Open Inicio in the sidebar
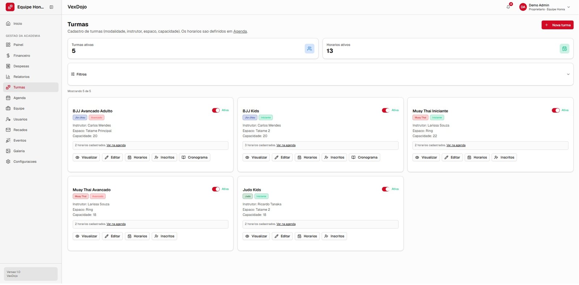This screenshot has height=285, width=579. [x=31, y=24]
